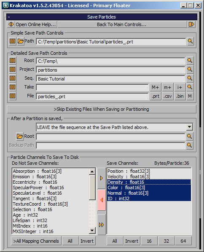Click the M+ take button
The width and height of the screenshot is (204, 252).
pyautogui.click(x=155, y=87)
